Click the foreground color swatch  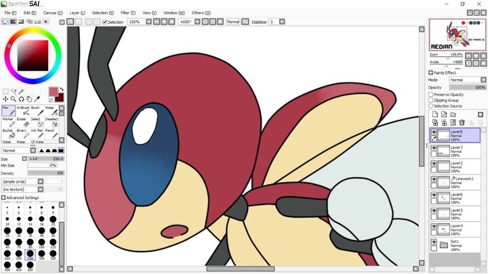point(54,91)
